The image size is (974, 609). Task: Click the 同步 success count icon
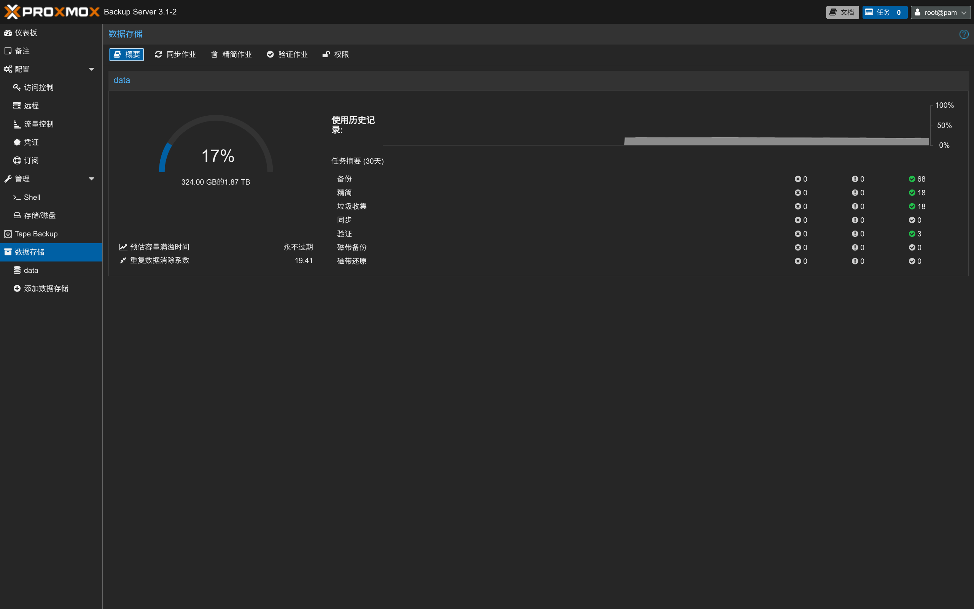(912, 220)
